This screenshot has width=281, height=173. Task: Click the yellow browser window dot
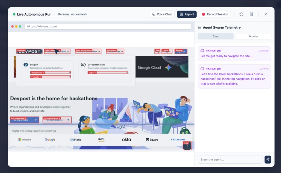click(16, 26)
